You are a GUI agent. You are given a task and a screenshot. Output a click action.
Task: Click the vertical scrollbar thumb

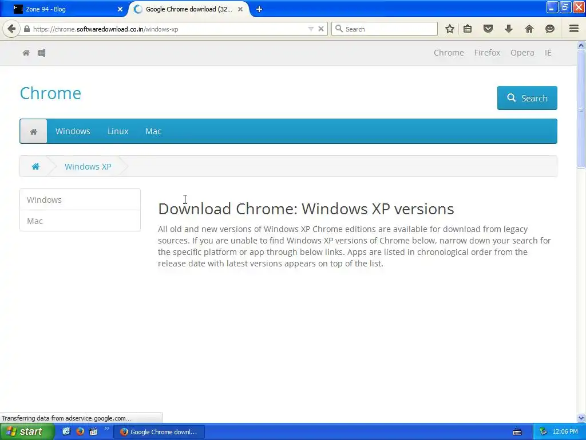(581, 109)
